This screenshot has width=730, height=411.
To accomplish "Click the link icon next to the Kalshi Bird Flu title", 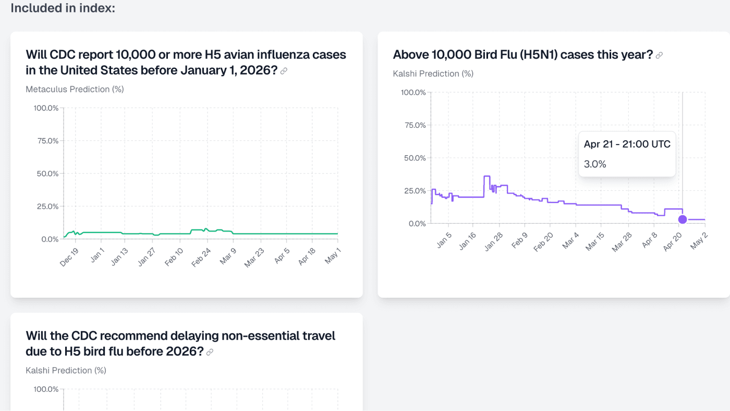I will coord(659,54).
